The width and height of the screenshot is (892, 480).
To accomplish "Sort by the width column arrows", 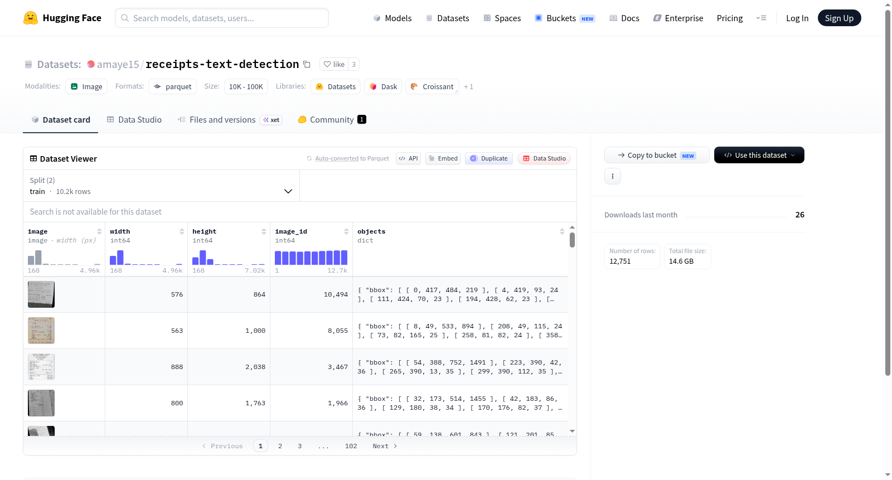I will coord(182,231).
